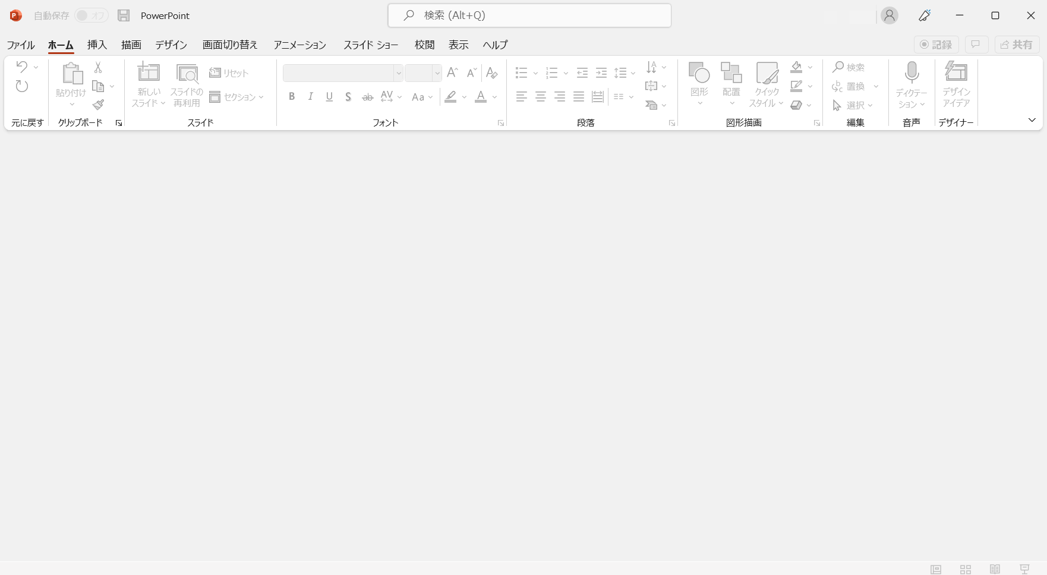Click the user account avatar
This screenshot has width=1047, height=575.
point(890,15)
